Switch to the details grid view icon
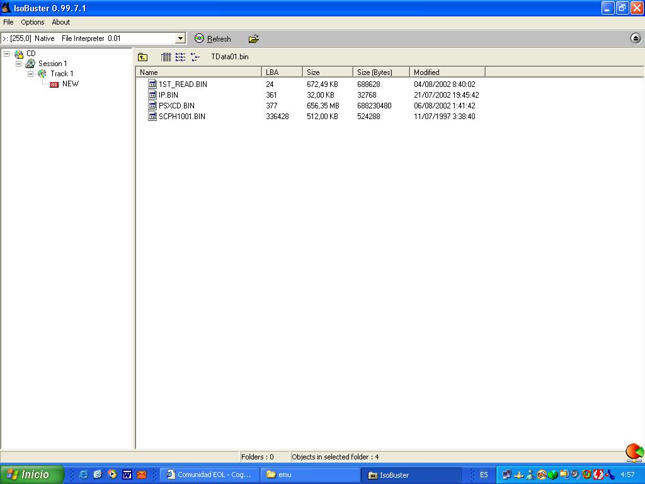 tap(166, 57)
